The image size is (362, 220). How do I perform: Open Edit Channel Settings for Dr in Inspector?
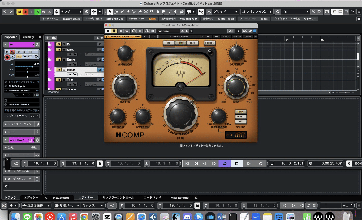(37, 44)
